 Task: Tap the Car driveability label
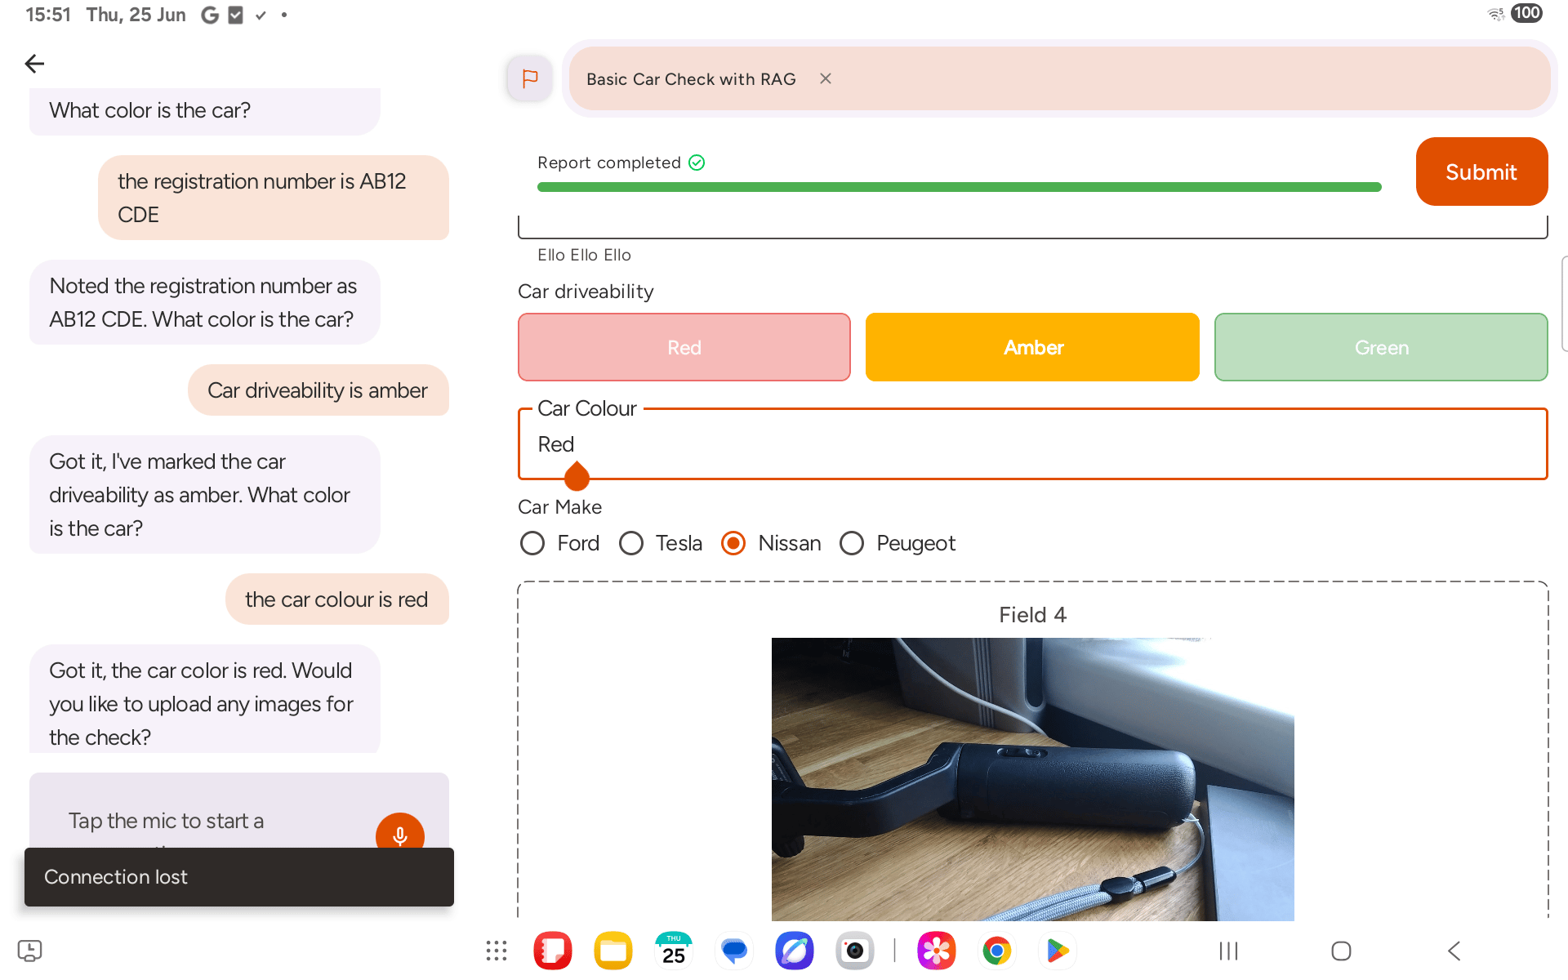pos(586,292)
